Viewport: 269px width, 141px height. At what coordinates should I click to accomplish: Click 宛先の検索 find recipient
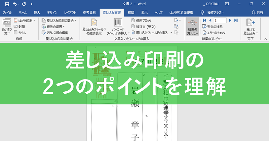[213, 27]
